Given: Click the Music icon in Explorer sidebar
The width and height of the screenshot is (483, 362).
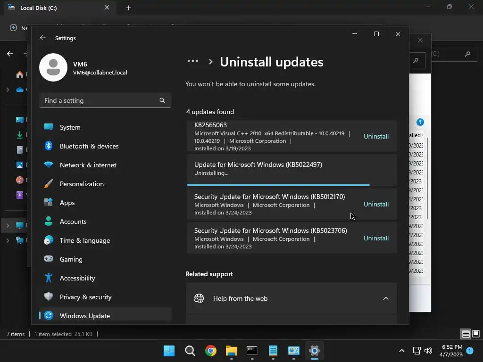Looking at the screenshot, I should pyautogui.click(x=20, y=180).
